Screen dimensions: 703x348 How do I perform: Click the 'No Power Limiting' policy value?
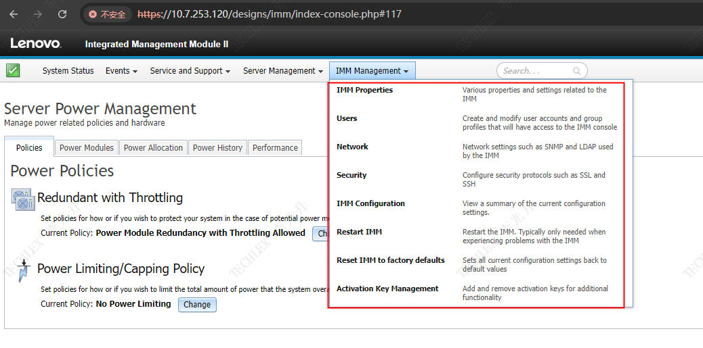pos(133,304)
